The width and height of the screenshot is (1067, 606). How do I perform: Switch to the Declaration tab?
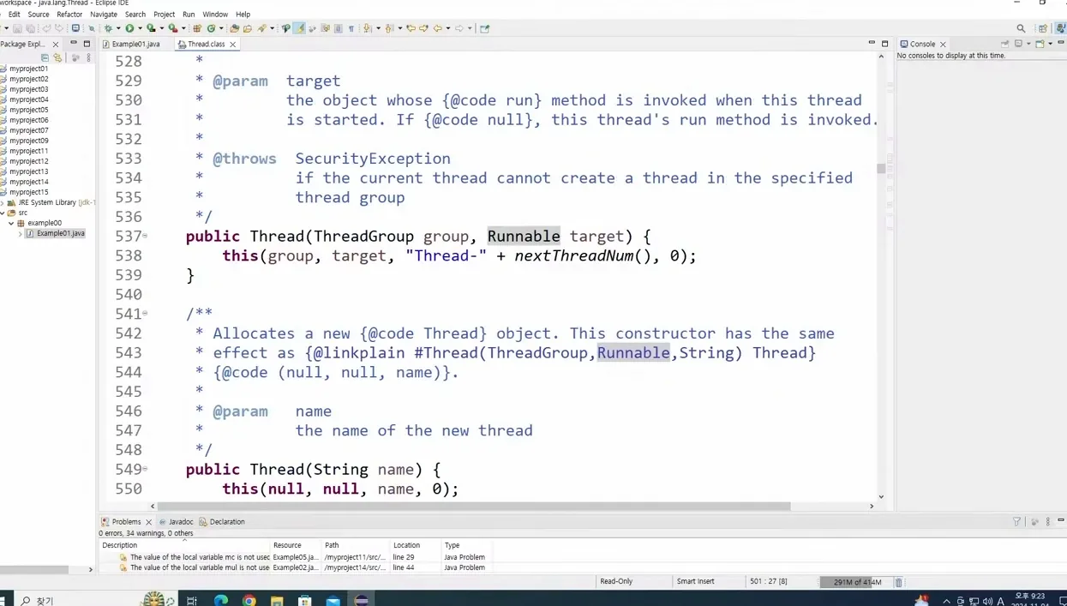point(222,521)
